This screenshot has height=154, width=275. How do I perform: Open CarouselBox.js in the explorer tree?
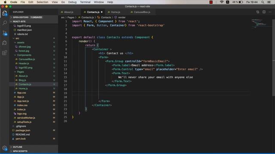pyautogui.click(x=34, y=59)
